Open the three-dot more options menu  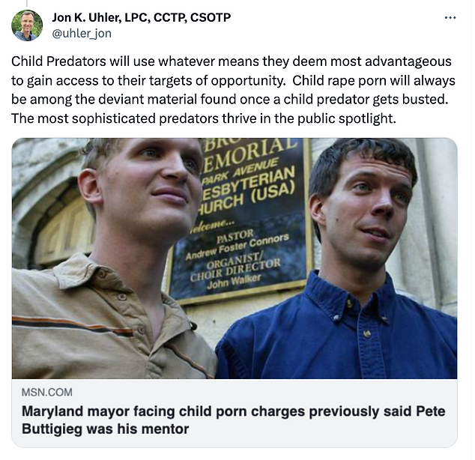(450, 18)
